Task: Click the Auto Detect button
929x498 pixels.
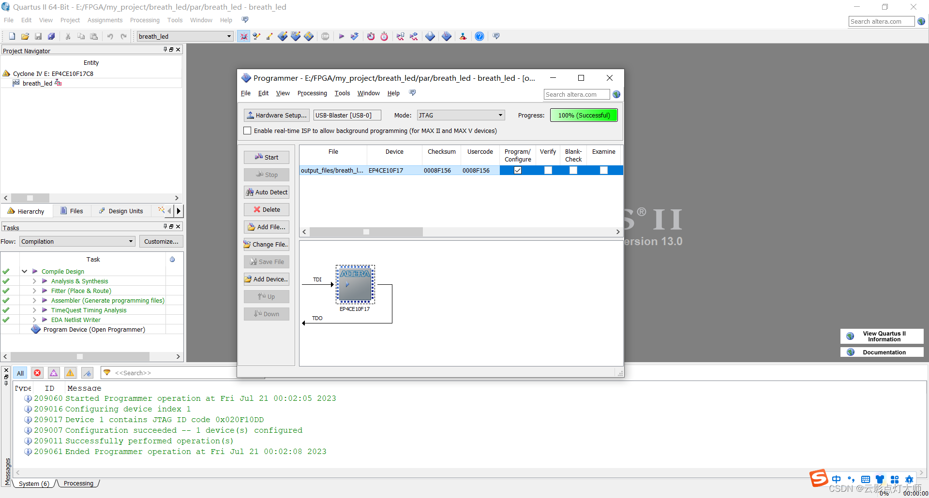Action: tap(267, 192)
